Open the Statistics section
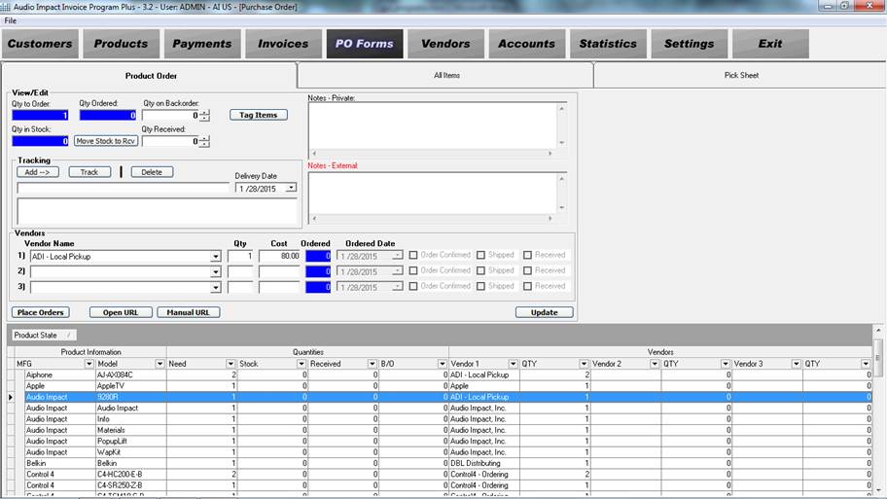This screenshot has width=887, height=499. (608, 44)
